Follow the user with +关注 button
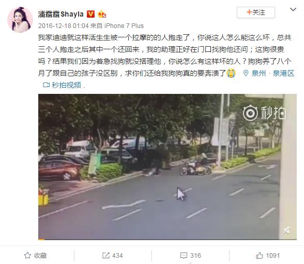The width and height of the screenshot is (304, 264). 256,12
